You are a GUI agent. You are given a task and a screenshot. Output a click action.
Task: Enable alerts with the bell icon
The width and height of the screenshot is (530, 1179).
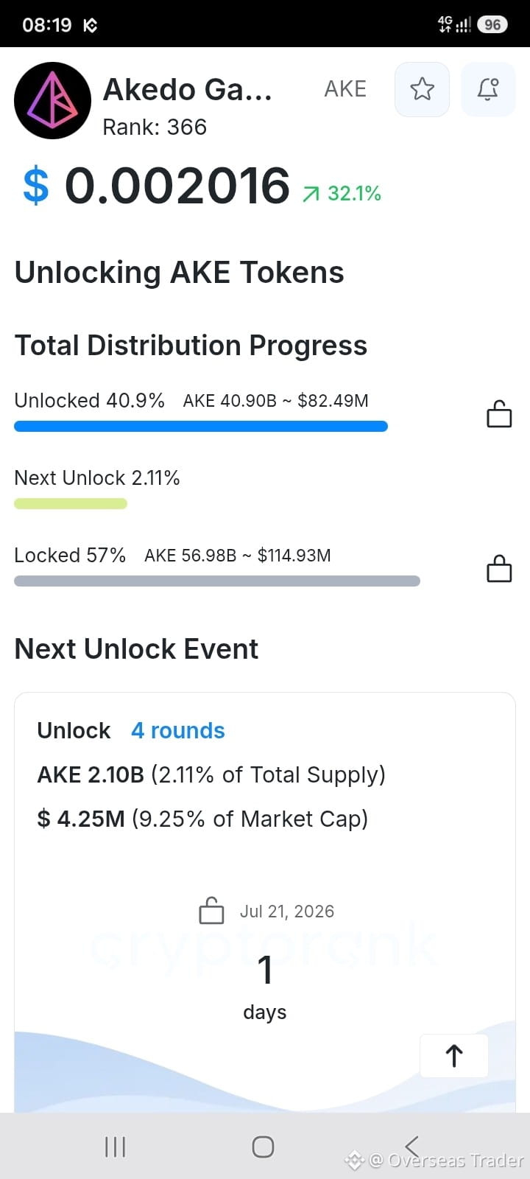pyautogui.click(x=488, y=89)
